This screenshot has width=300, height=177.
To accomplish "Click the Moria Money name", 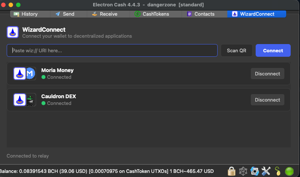I will coord(57,70).
